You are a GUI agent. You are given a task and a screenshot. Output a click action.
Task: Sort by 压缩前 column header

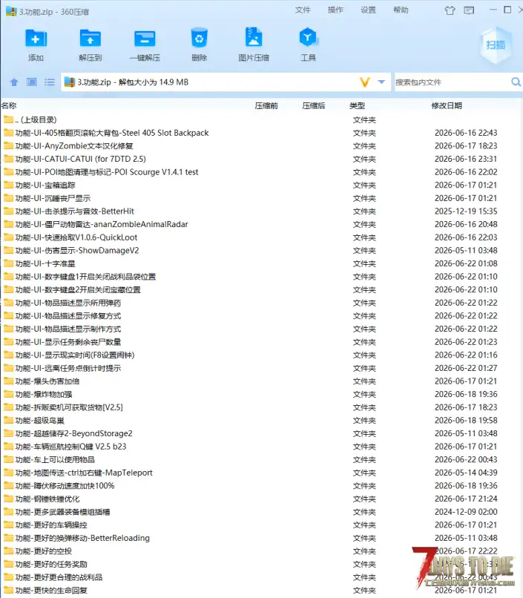pos(266,105)
